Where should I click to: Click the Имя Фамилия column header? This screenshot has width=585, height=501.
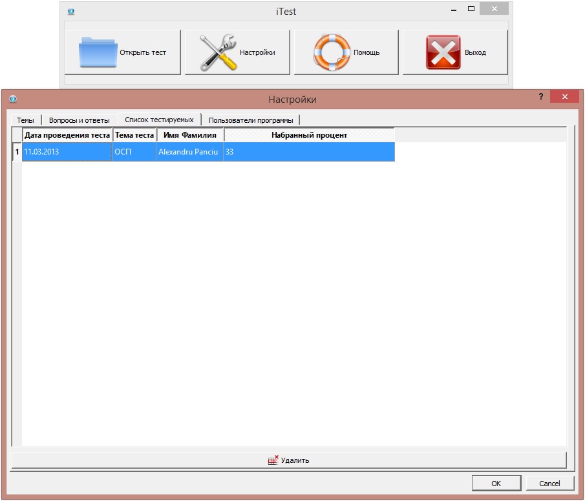(190, 135)
